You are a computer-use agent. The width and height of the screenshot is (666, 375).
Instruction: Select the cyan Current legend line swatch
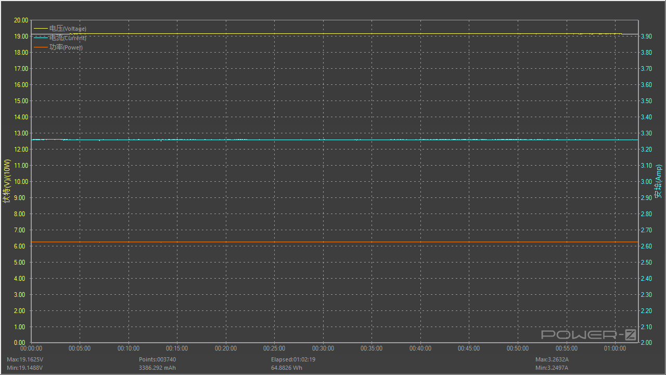pos(41,38)
